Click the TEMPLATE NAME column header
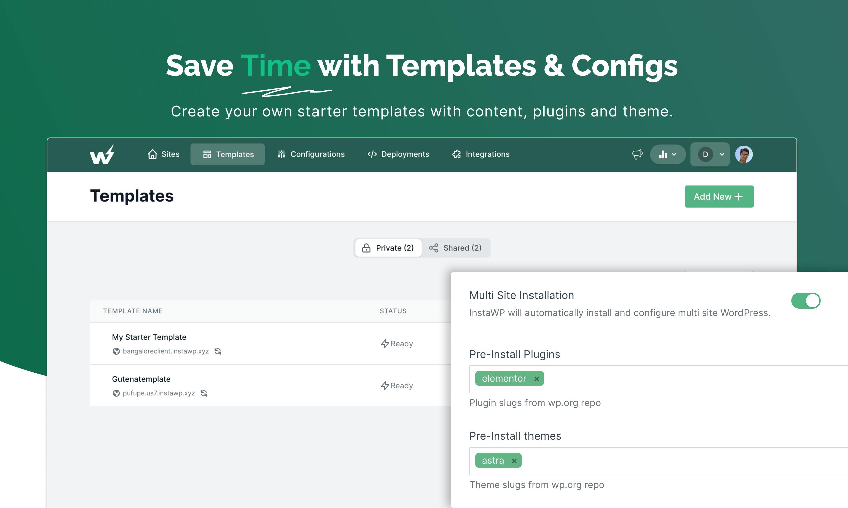Screen dimensions: 848x508 pyautogui.click(x=133, y=311)
